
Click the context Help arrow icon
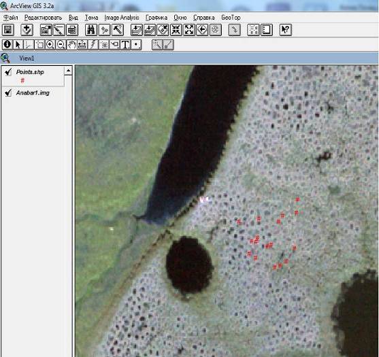[286, 30]
